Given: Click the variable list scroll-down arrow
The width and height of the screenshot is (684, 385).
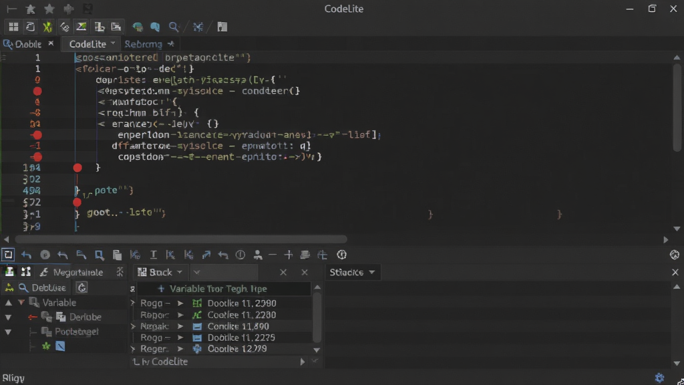Looking at the screenshot, I should pyautogui.click(x=317, y=350).
